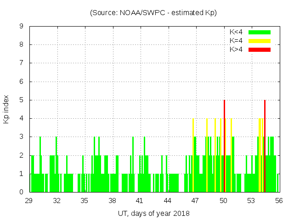Select the "K<4" legend label text
Viewport: 294px width, 220px height.
[236, 32]
